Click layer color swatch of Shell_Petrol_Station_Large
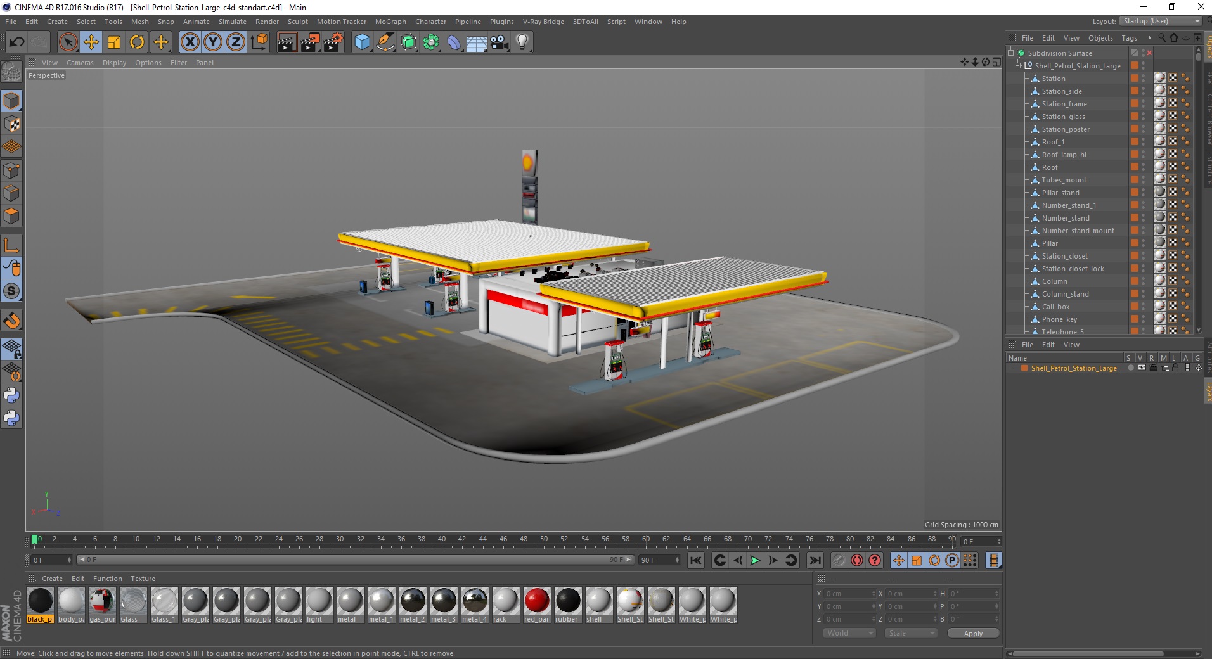 point(1024,368)
